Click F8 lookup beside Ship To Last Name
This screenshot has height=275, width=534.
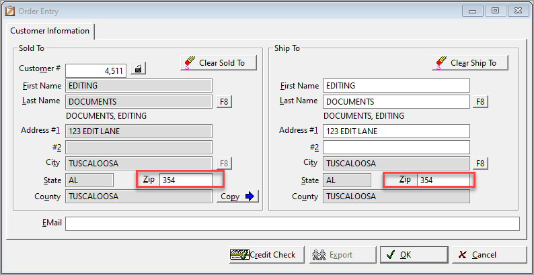point(480,101)
